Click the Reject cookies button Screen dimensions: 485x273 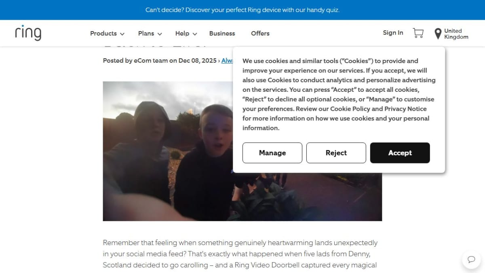(x=336, y=153)
